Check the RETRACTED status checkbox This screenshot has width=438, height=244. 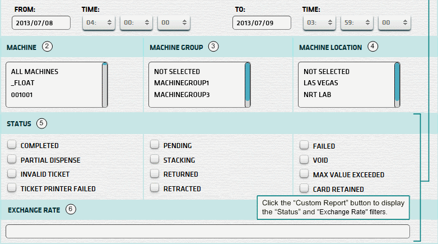pyautogui.click(x=155, y=187)
